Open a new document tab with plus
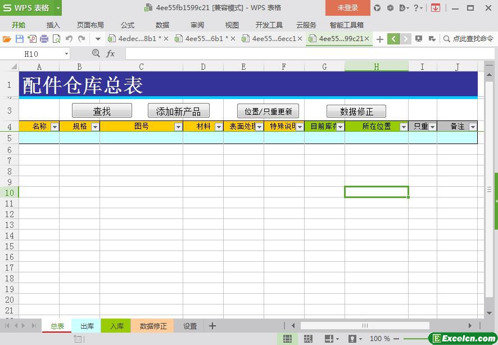Viewport: 498px width, 345px height. tap(380, 39)
